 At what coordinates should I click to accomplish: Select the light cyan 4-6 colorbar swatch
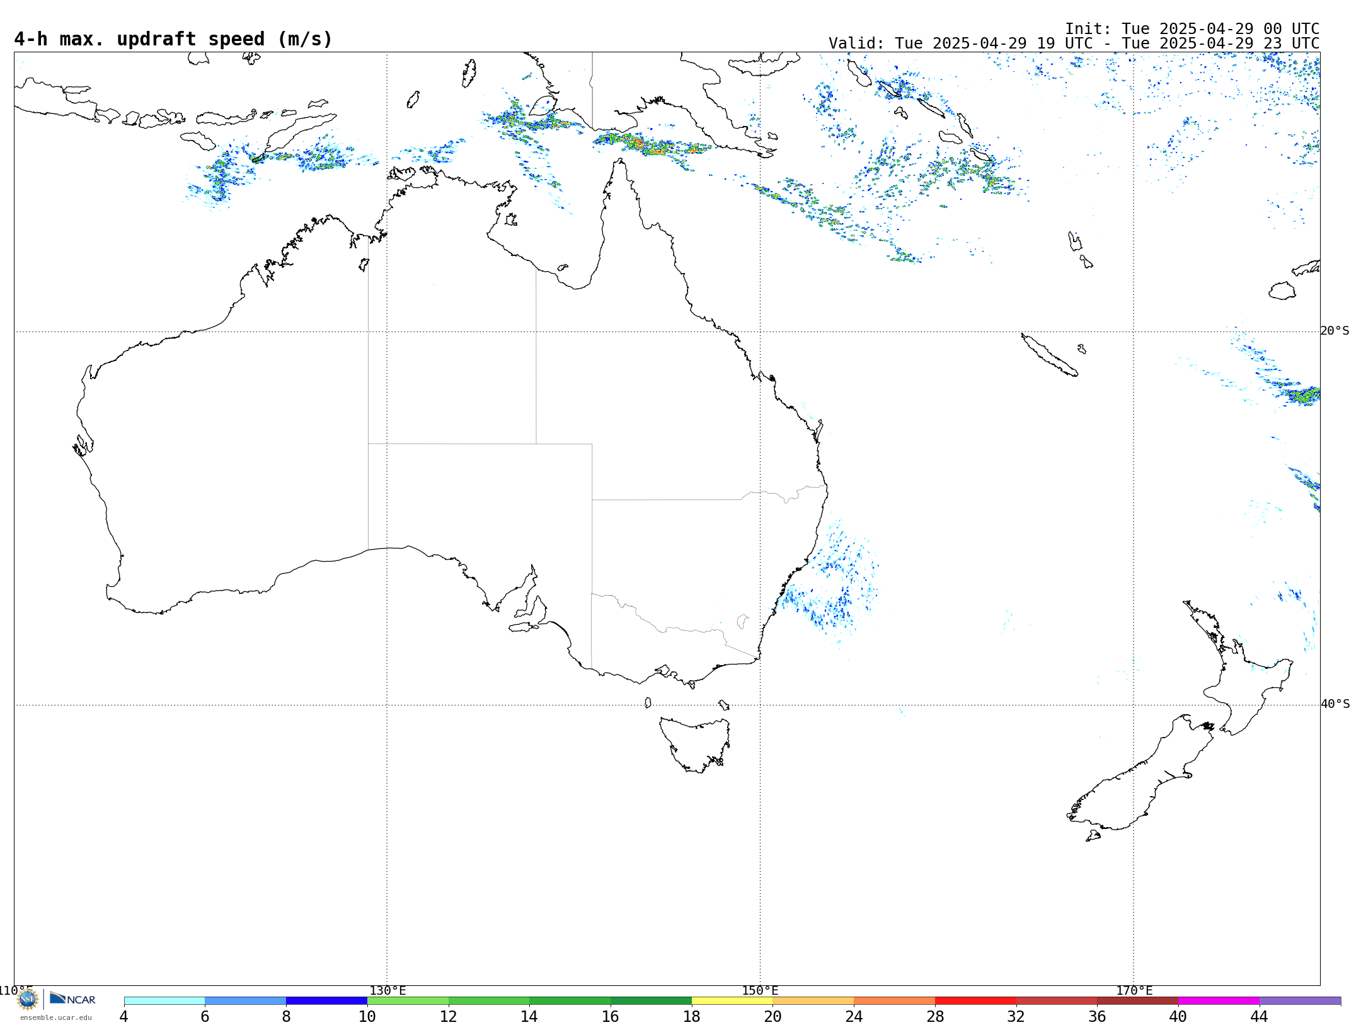(164, 1001)
